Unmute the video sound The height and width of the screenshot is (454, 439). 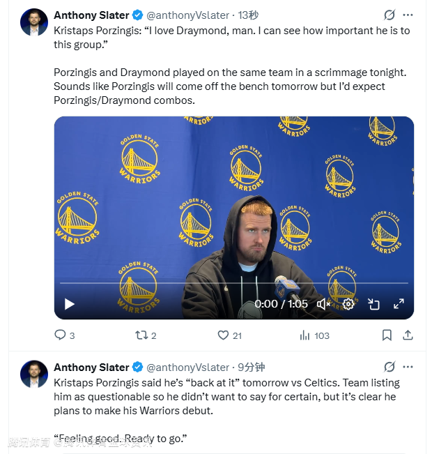point(323,304)
